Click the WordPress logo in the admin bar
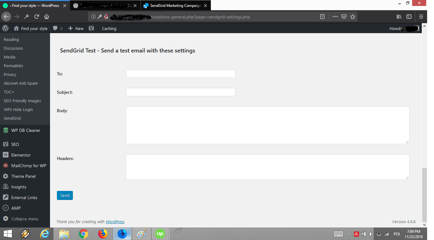The width and height of the screenshot is (434, 240). pyautogui.click(x=5, y=28)
